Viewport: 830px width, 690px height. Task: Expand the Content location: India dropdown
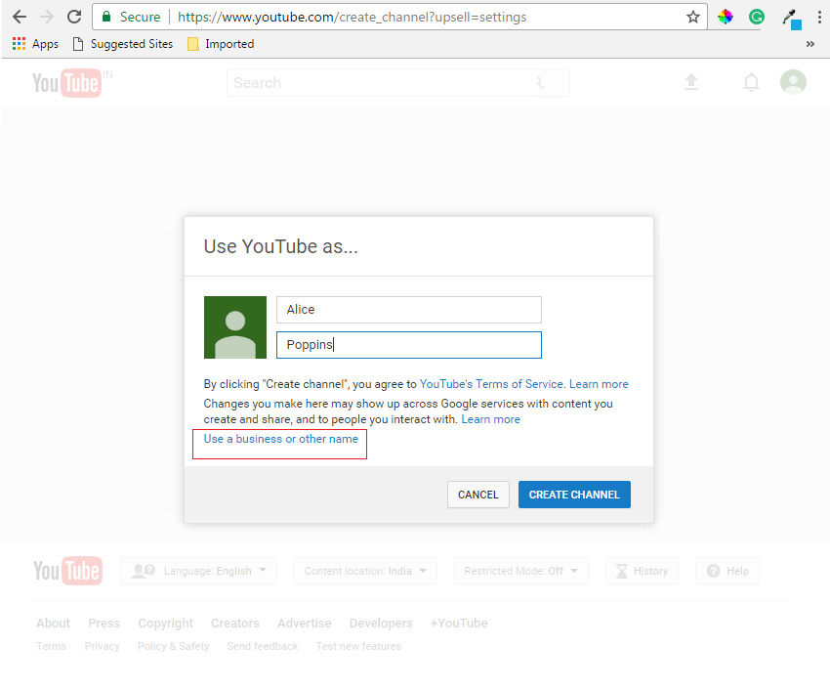click(365, 571)
